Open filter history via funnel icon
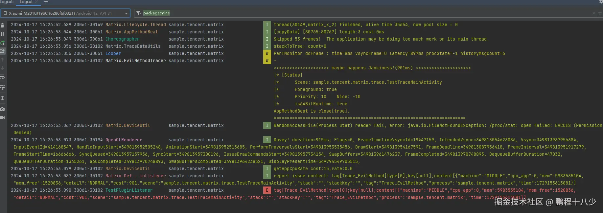The image size is (603, 213). 139,13
